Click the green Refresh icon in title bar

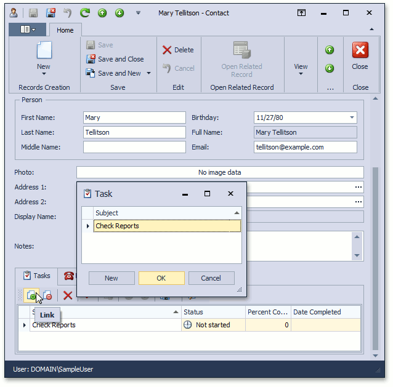pos(85,12)
